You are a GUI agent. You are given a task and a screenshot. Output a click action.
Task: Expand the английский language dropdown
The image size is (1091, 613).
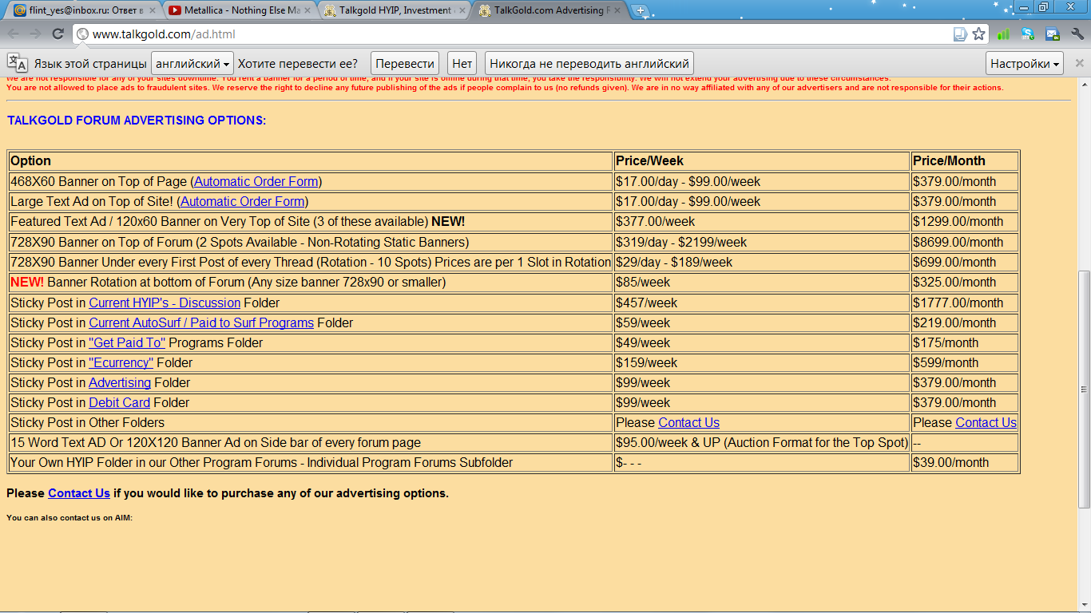[x=192, y=64]
